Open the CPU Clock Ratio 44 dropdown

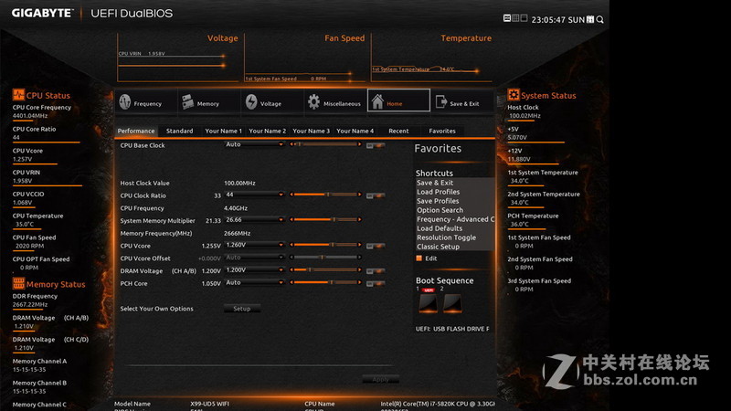254,195
